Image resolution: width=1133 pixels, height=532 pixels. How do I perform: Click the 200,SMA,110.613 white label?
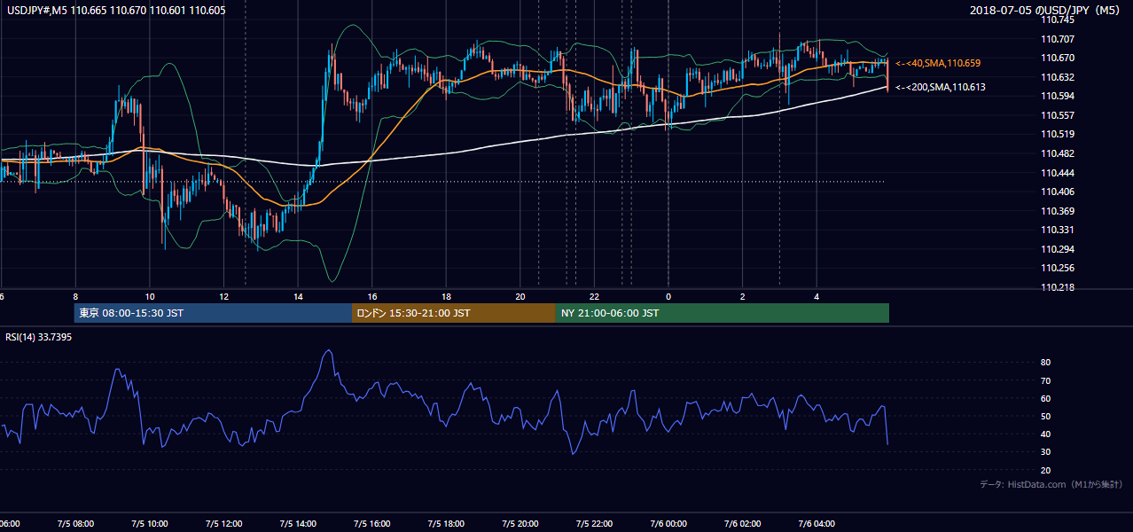[941, 87]
